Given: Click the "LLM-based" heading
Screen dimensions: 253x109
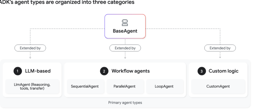Looking at the screenshot, I should [x=38, y=71].
